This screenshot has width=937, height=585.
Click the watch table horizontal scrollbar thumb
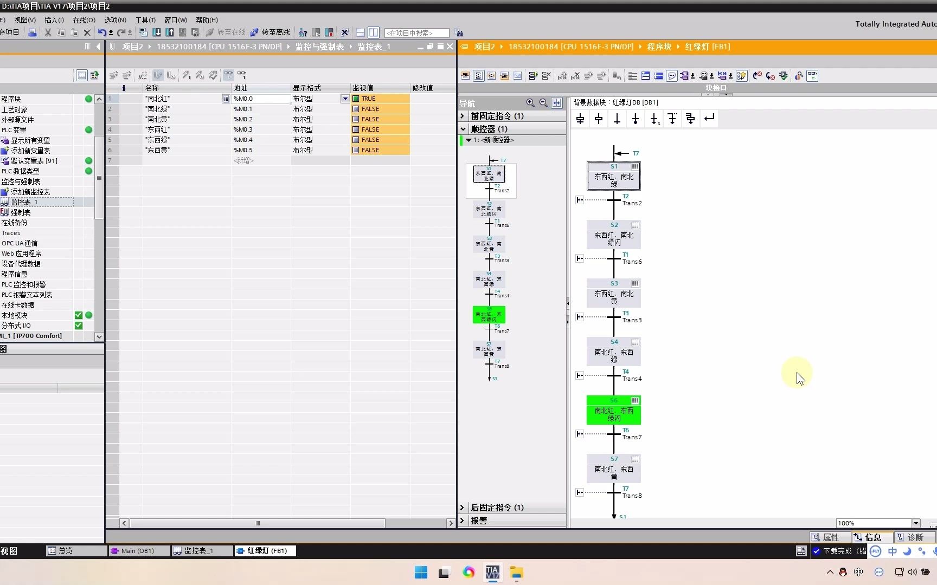258,523
